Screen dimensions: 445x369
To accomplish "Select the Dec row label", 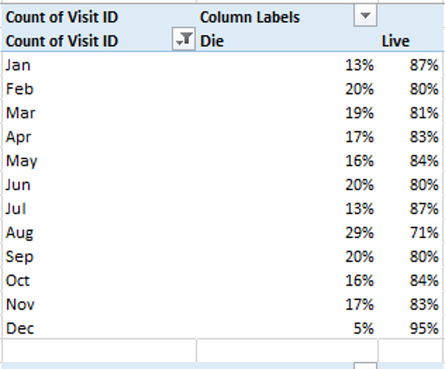I will click(20, 328).
